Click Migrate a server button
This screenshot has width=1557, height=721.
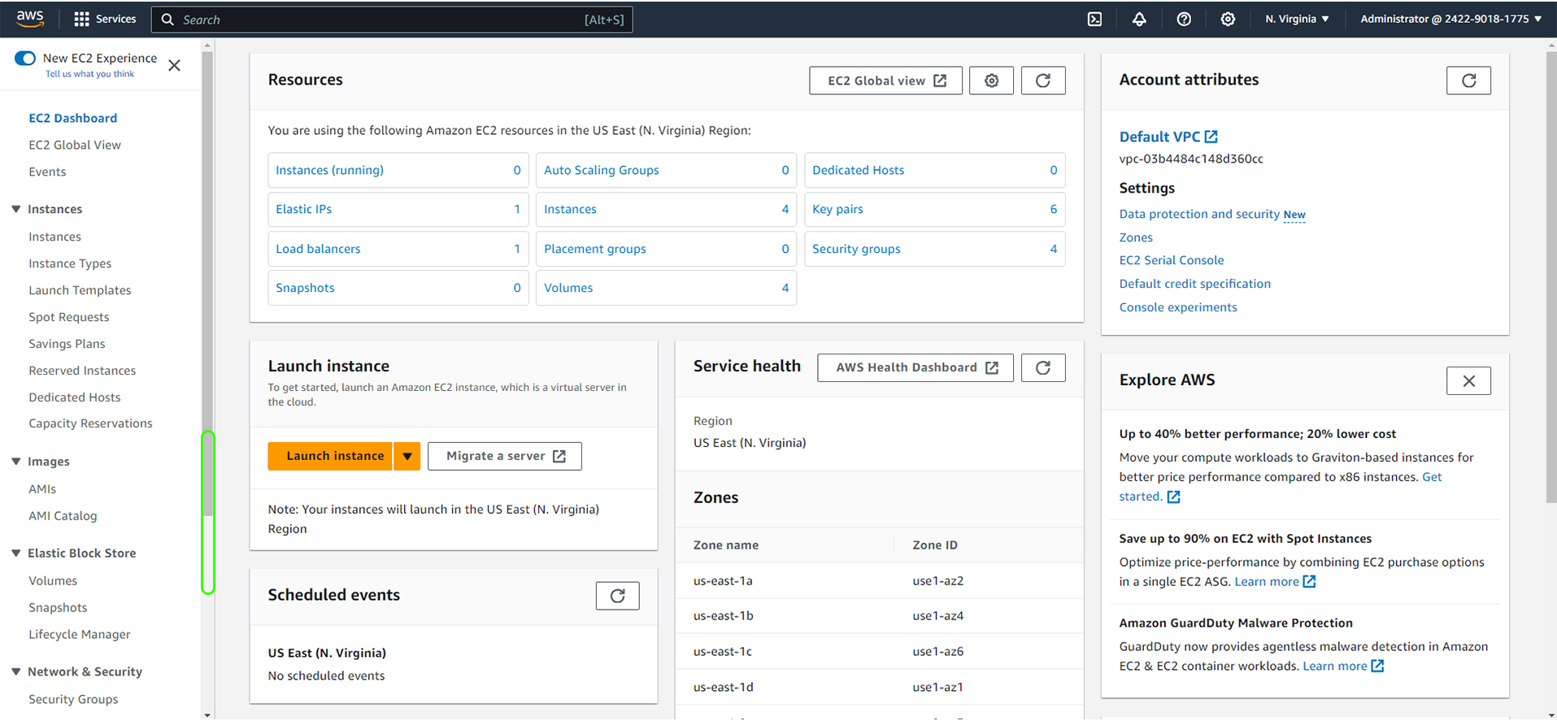coord(505,456)
